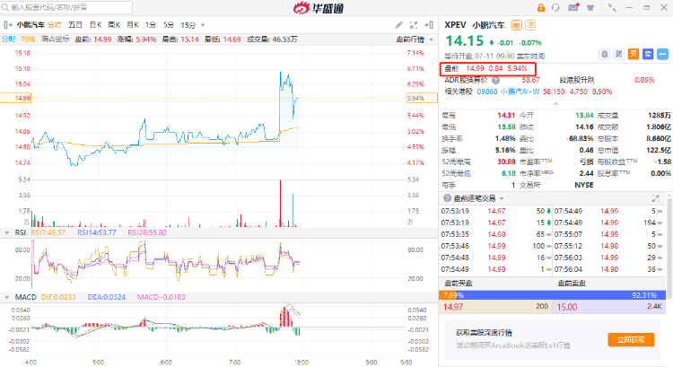Click the orange 买 buy button
This screenshot has width=673, height=367.
[x=634, y=54]
